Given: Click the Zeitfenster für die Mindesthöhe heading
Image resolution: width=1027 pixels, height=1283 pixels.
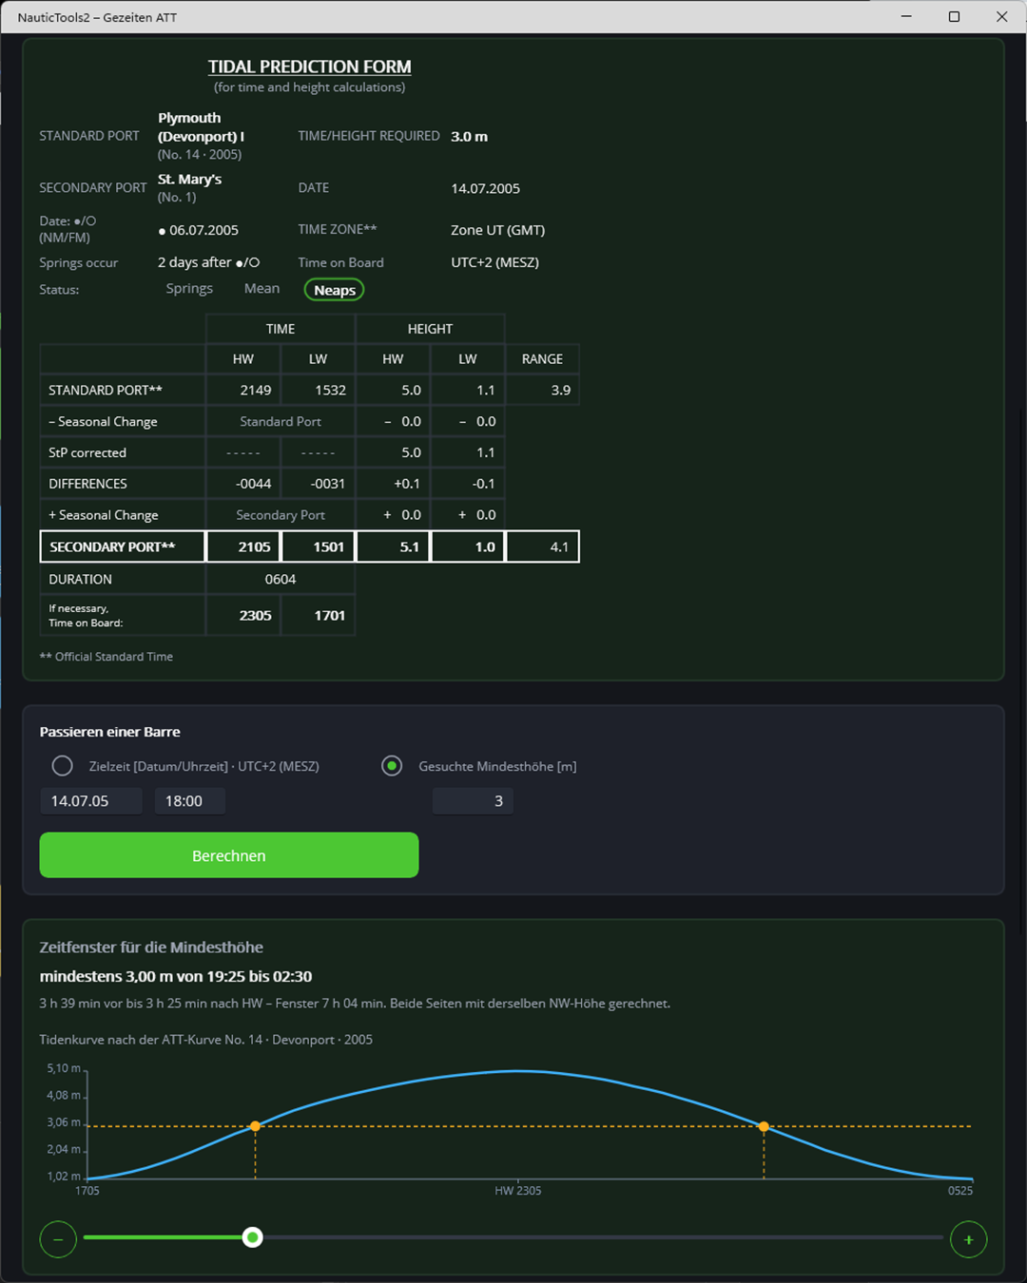Looking at the screenshot, I should coord(151,947).
